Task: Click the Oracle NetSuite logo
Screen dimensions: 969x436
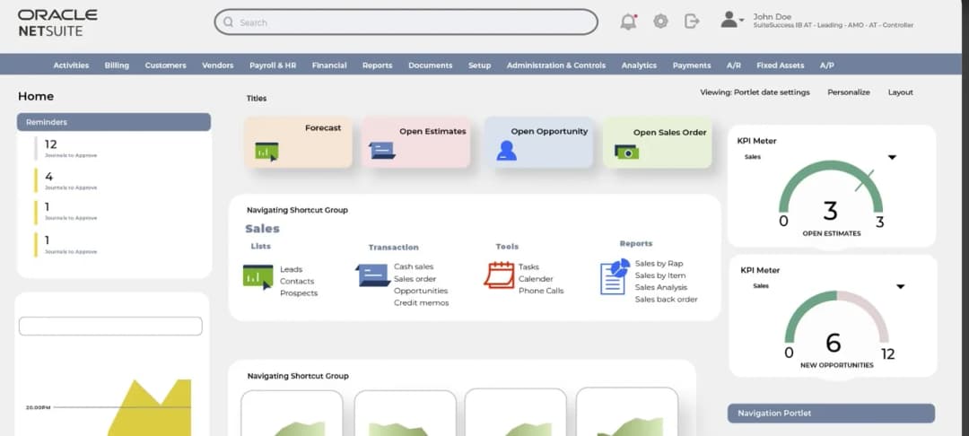Action: point(57,22)
